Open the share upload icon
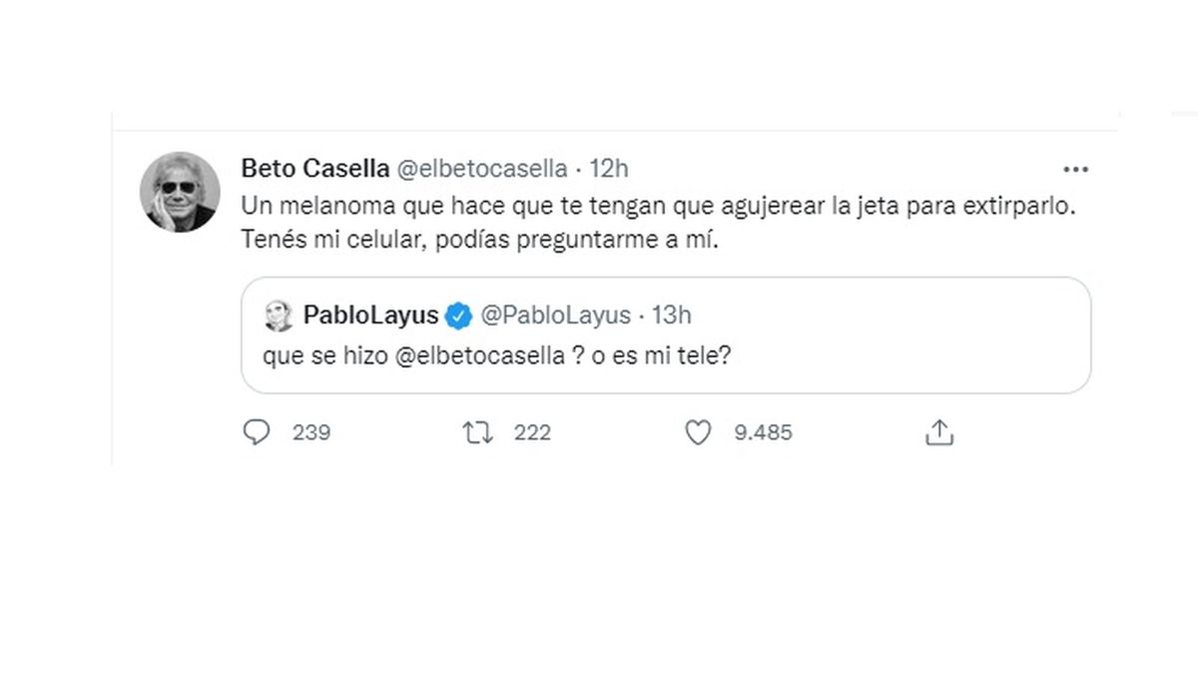The height and width of the screenshot is (674, 1198). (x=938, y=432)
